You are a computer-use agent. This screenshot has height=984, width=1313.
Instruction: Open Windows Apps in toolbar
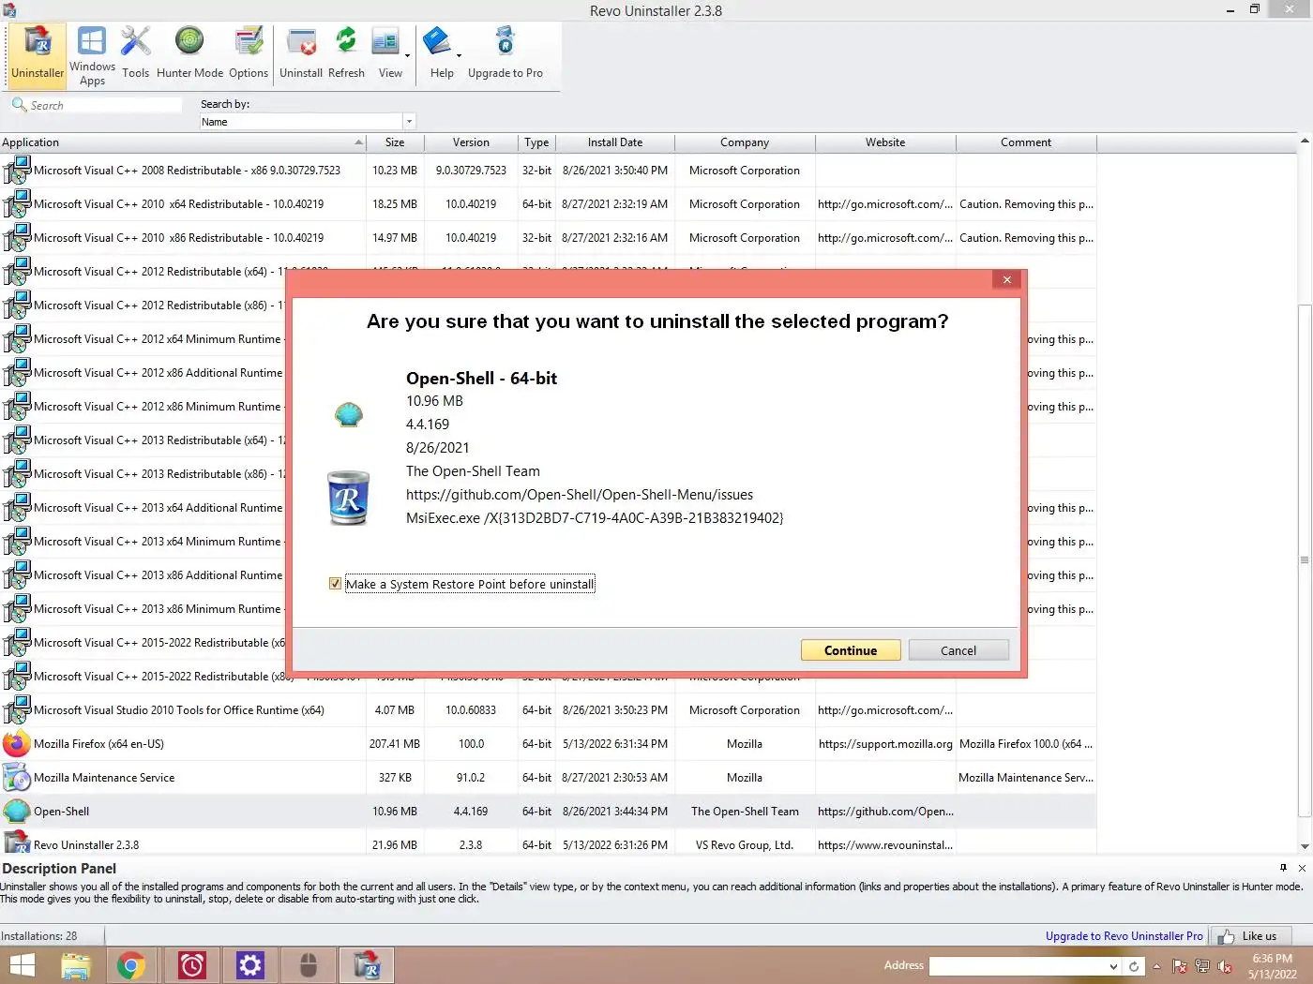[x=92, y=56]
